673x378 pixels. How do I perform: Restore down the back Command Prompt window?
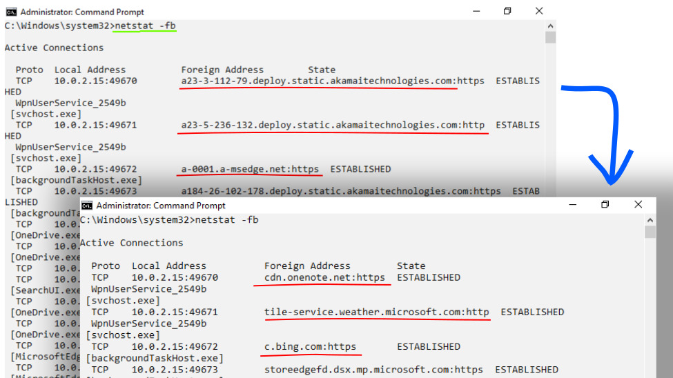(507, 11)
